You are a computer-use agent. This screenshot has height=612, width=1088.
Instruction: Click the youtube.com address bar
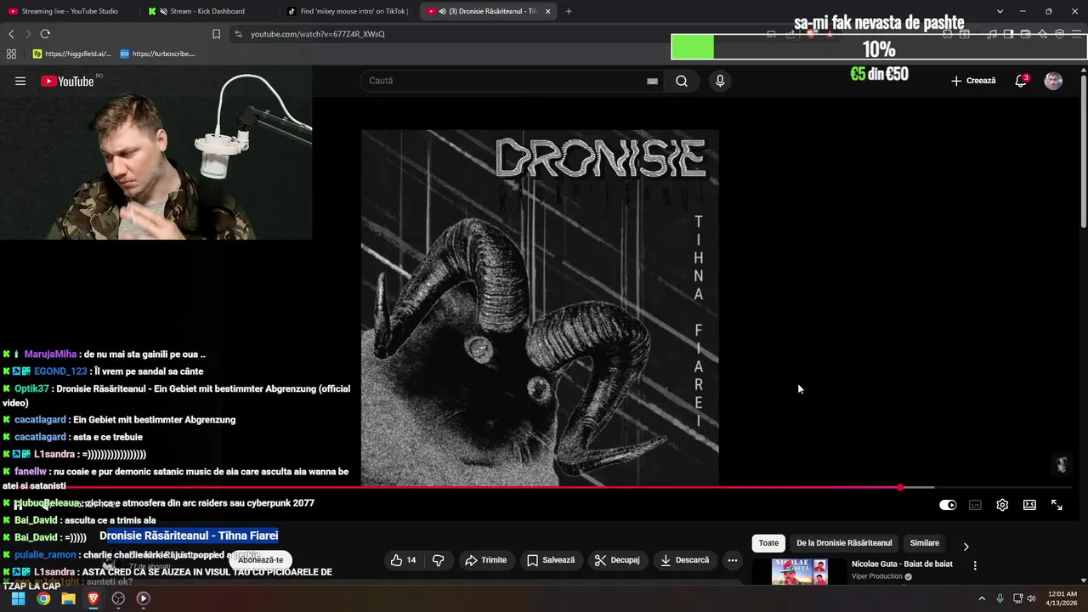pyautogui.click(x=317, y=34)
